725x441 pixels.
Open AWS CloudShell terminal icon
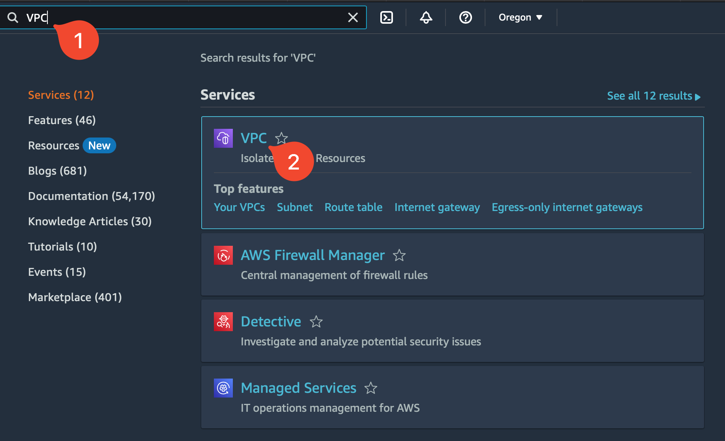(387, 17)
